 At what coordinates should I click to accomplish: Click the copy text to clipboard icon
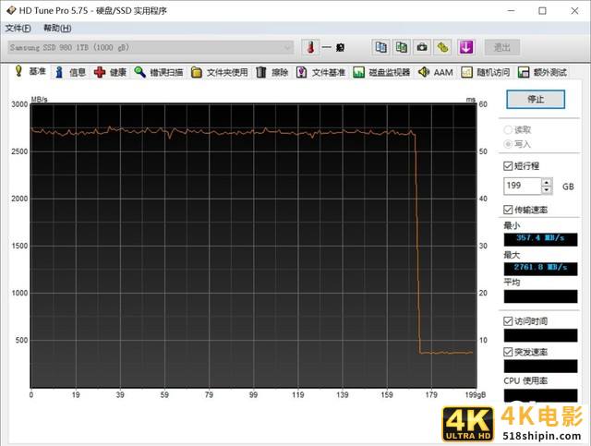pos(380,47)
